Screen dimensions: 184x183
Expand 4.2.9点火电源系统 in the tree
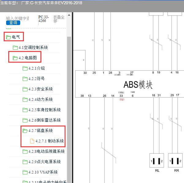(44, 162)
